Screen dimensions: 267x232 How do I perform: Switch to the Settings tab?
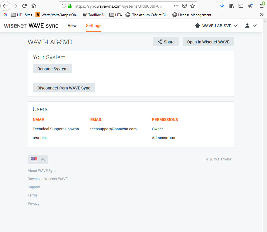point(93,26)
